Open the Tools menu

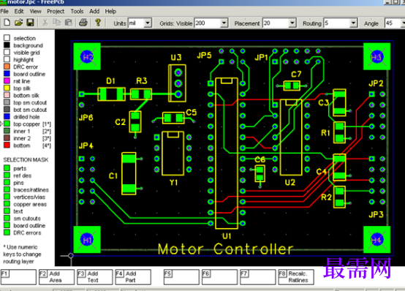click(x=77, y=12)
